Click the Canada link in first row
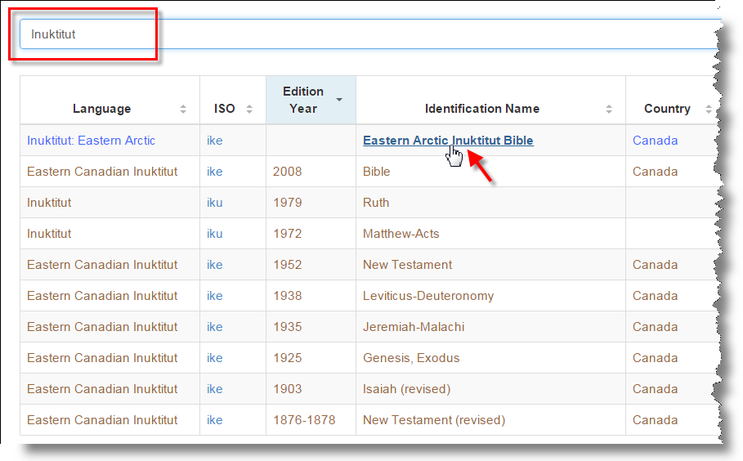The height and width of the screenshot is (461, 743). tap(655, 141)
